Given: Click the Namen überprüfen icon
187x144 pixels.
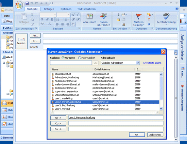Looking at the screenshot, I should (x=104, y=19).
